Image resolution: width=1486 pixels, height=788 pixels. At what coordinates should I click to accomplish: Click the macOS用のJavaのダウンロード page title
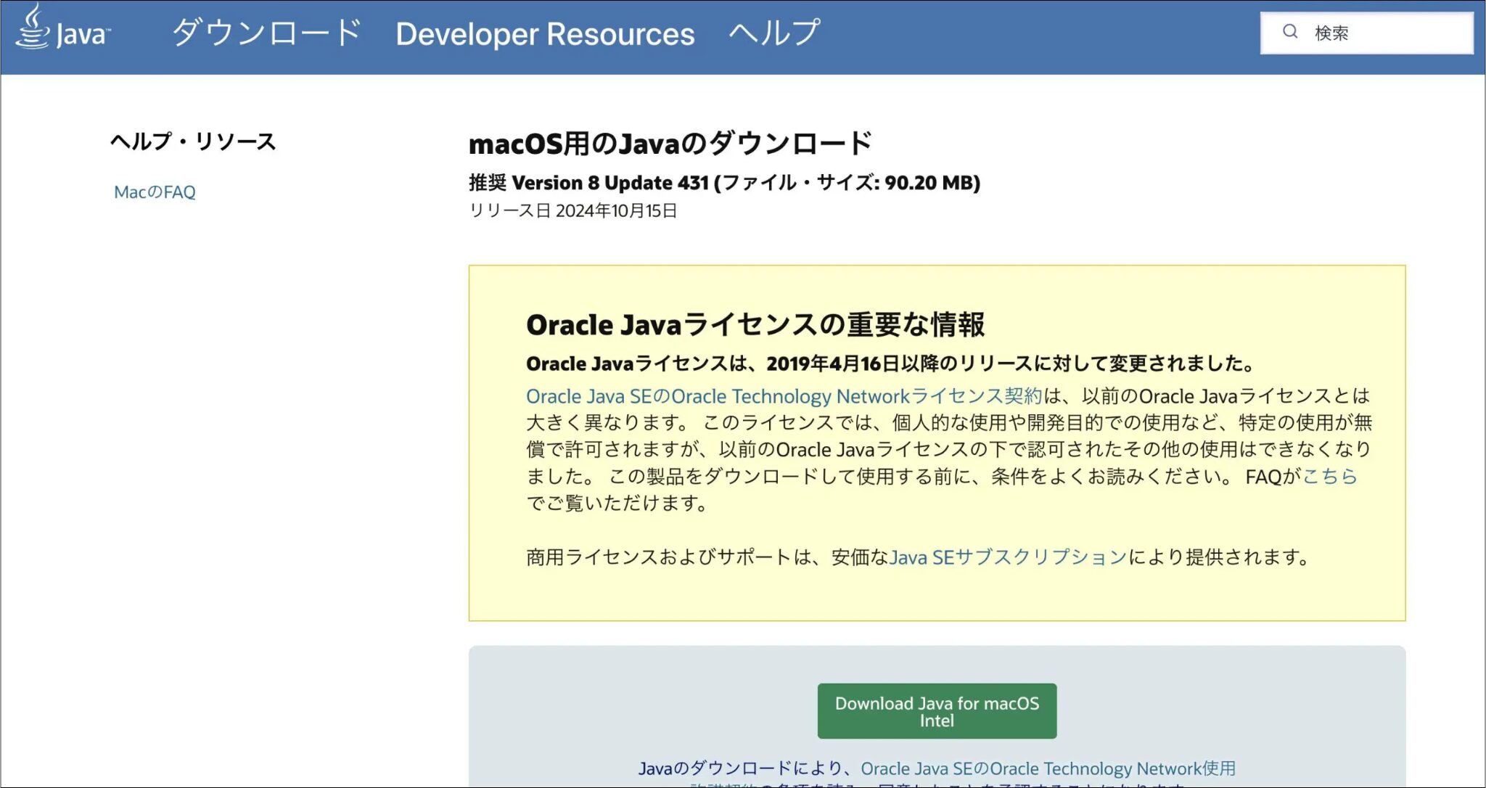click(x=670, y=144)
